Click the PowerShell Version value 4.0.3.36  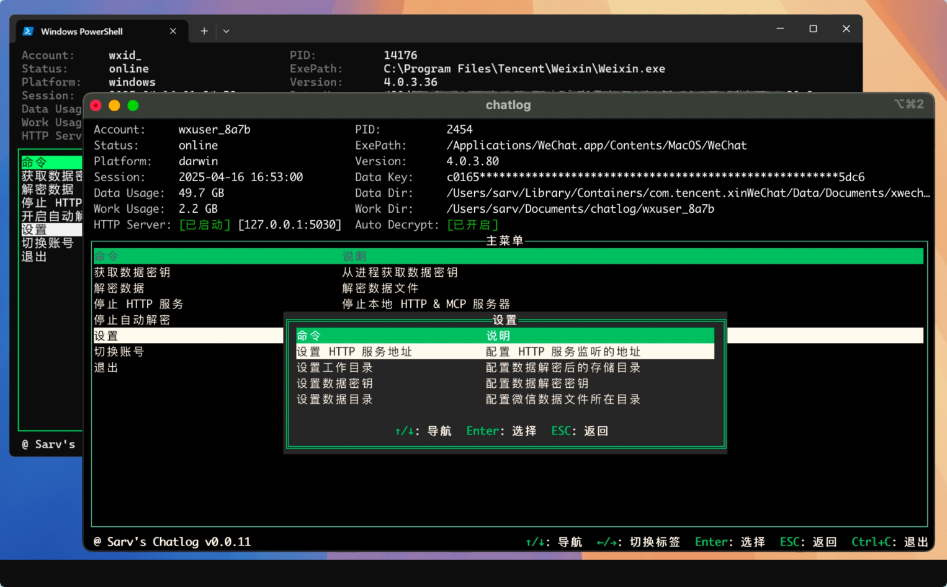[x=411, y=82]
